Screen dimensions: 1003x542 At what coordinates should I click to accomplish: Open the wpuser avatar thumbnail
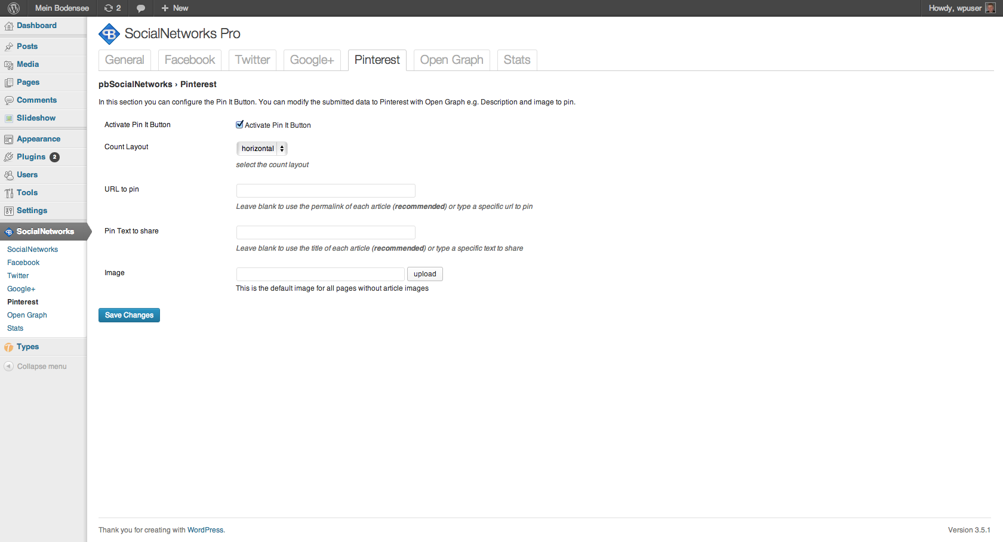tap(990, 8)
